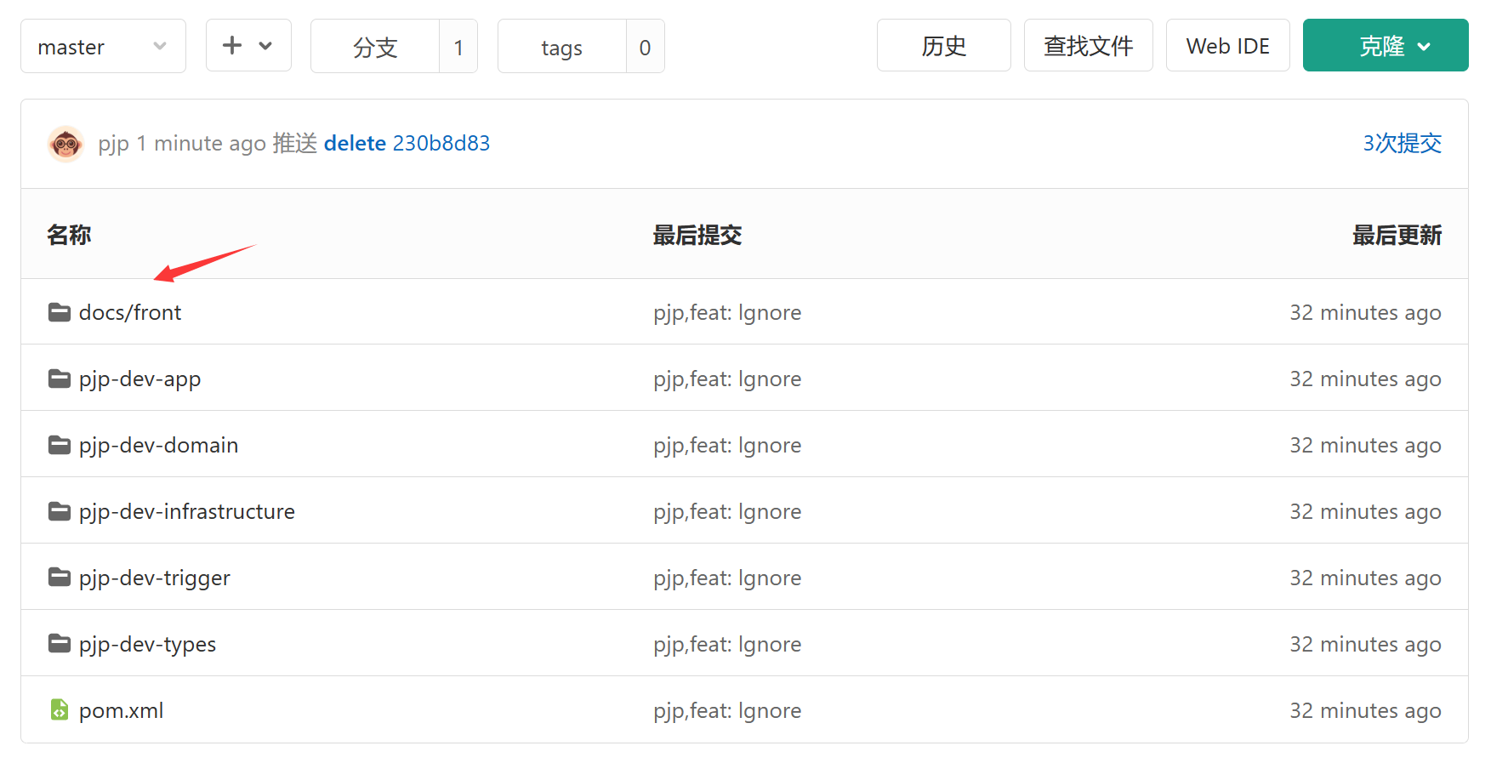The width and height of the screenshot is (1508, 763).
Task: Click the pjp-dev-types last commit message
Action: (727, 644)
